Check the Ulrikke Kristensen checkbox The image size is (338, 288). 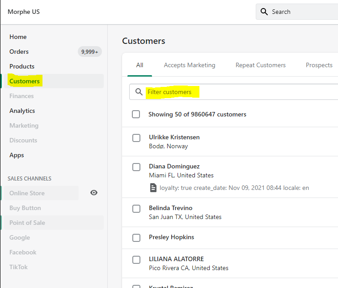click(136, 138)
